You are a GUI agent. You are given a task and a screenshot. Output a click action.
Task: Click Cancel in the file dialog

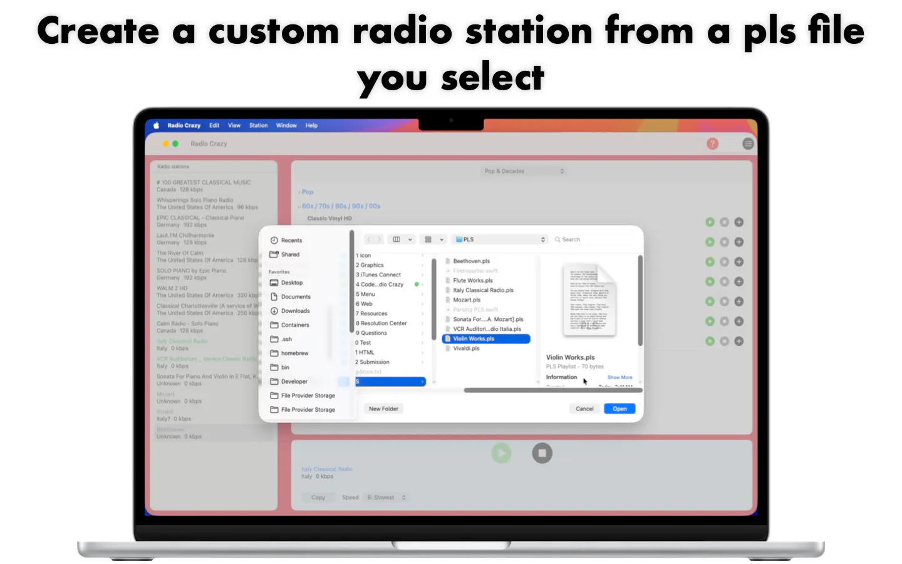pos(584,409)
